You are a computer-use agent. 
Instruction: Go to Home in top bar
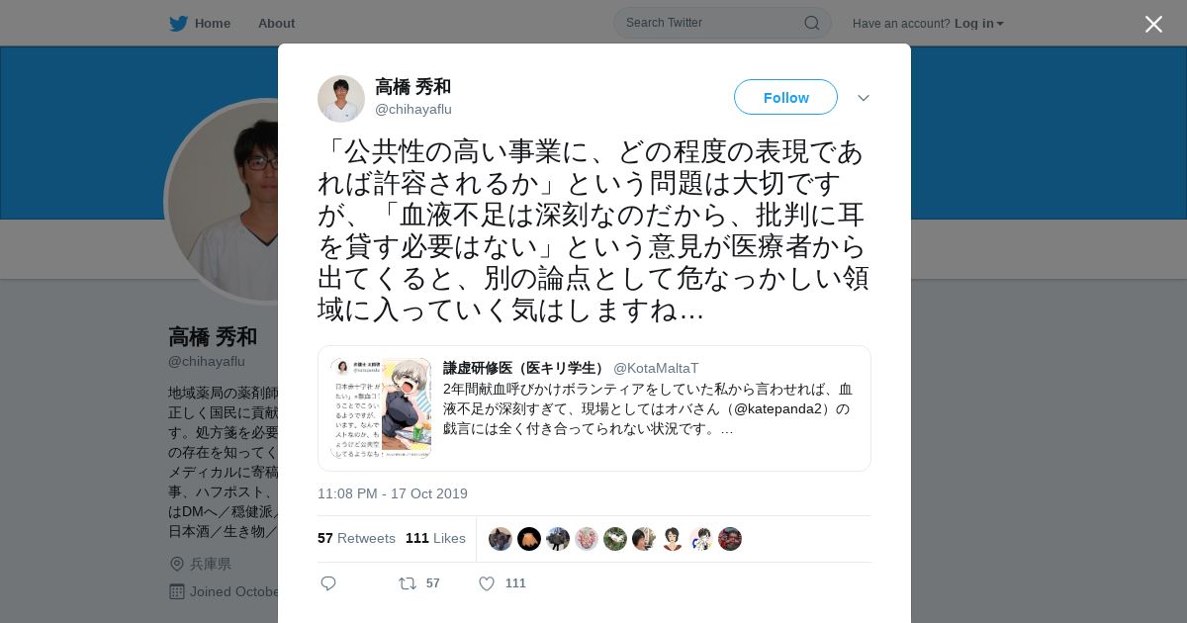click(212, 23)
